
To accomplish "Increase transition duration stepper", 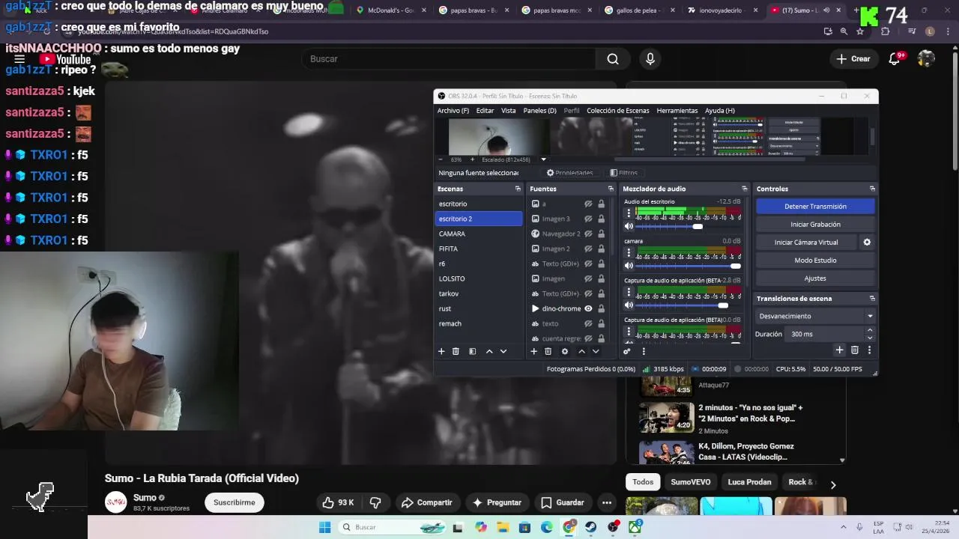I will [870, 330].
